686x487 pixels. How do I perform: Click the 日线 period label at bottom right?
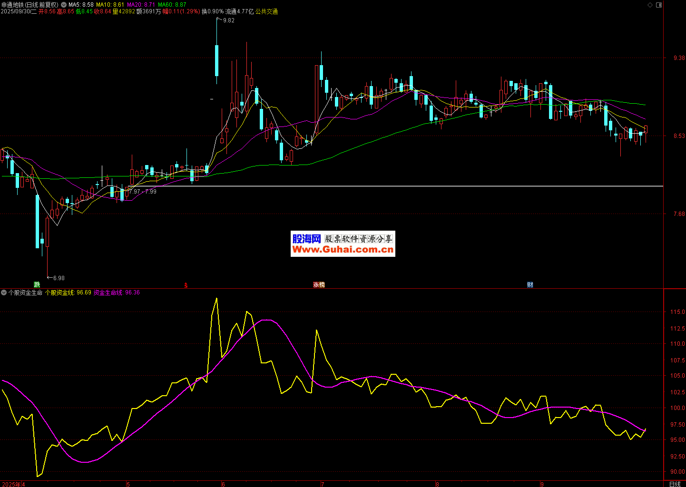(675, 484)
